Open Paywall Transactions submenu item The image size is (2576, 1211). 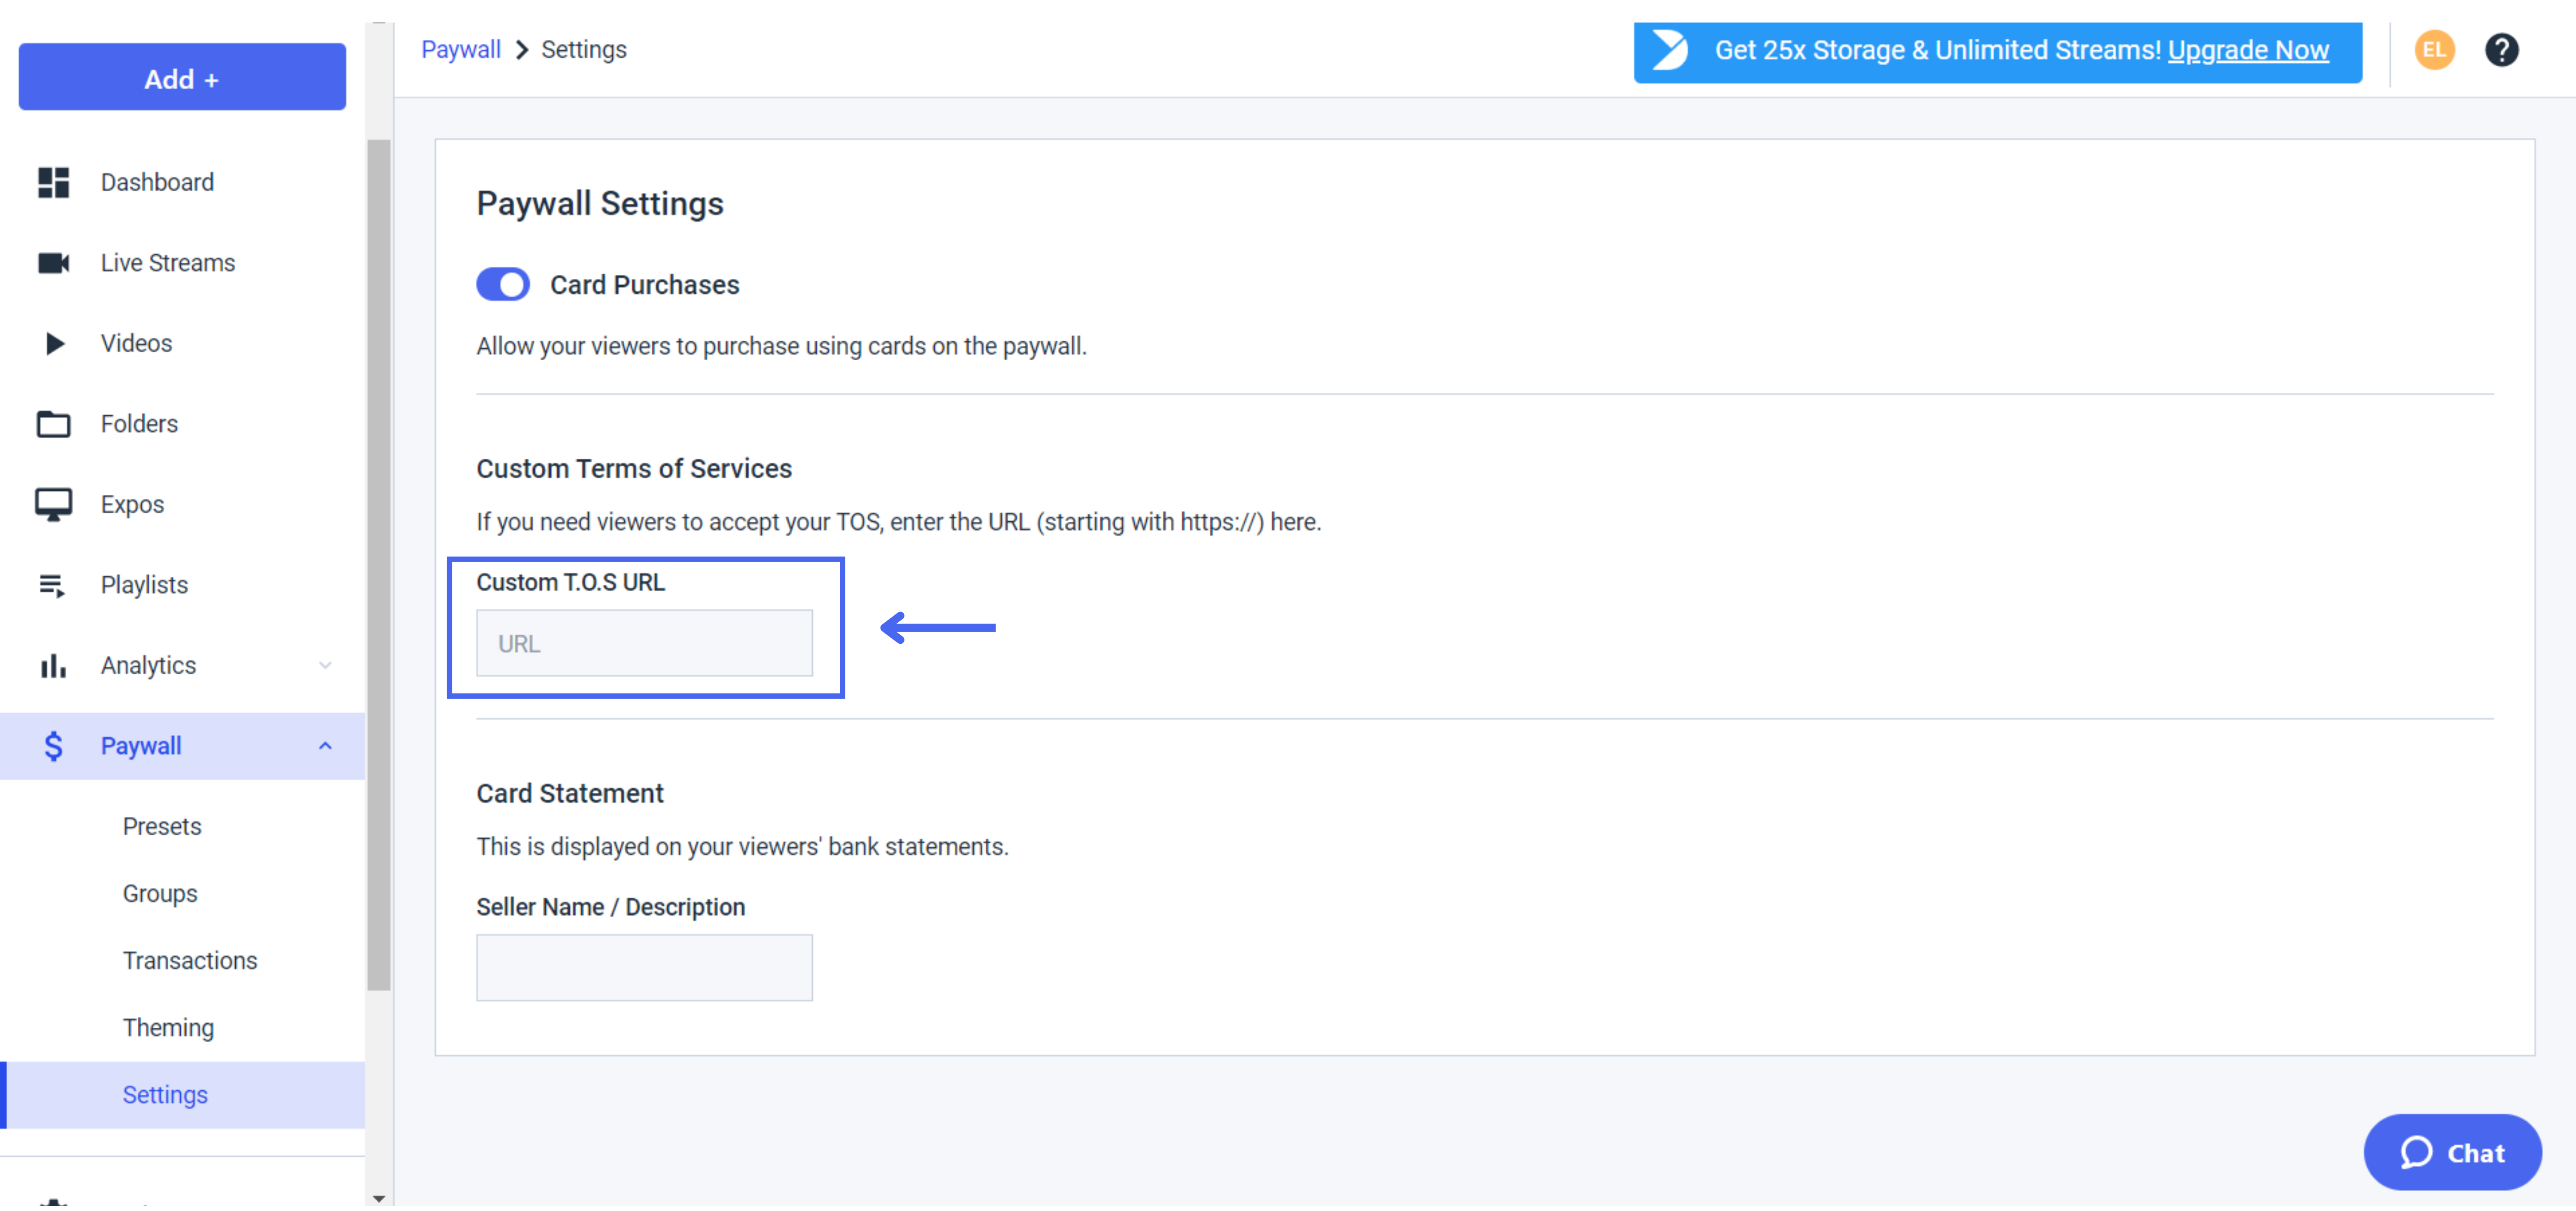tap(190, 961)
